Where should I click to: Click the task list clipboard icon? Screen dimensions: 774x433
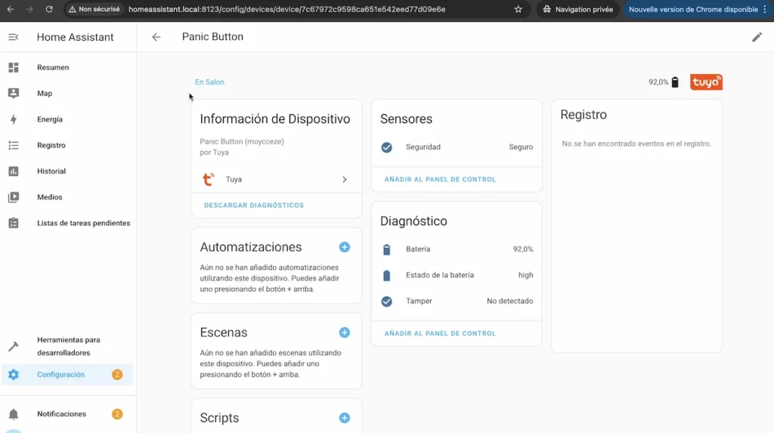[x=14, y=223]
